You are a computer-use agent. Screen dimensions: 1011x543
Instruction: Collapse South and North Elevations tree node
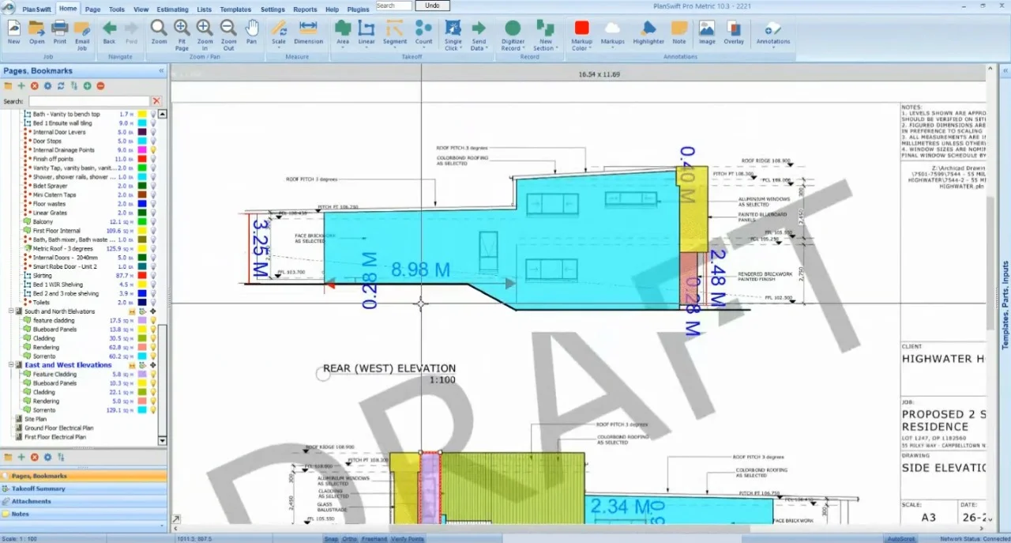point(11,311)
